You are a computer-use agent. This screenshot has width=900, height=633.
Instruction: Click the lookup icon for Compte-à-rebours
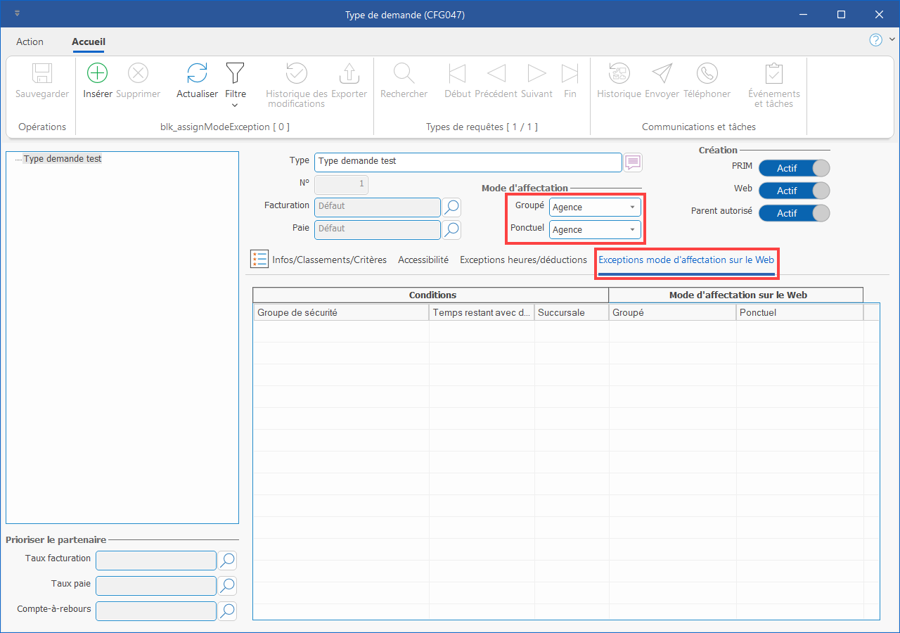(x=227, y=610)
